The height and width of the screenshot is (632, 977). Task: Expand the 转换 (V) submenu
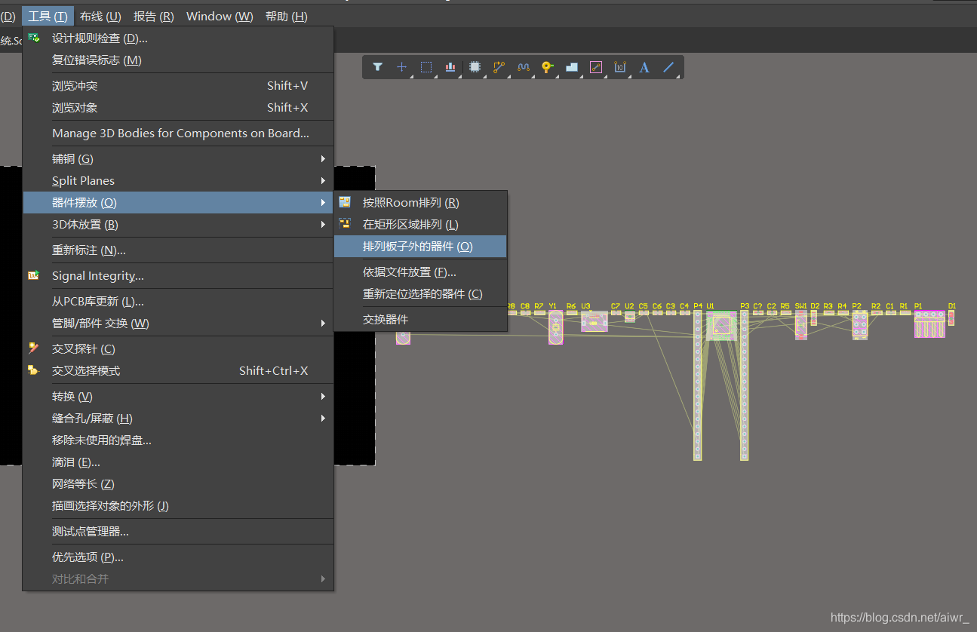178,396
